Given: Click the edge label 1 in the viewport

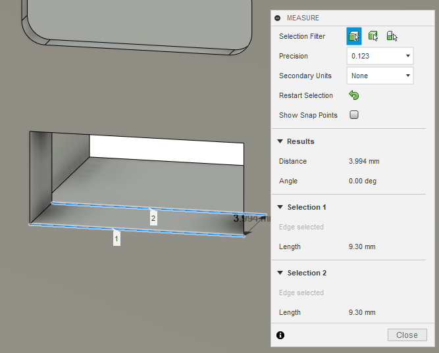Looking at the screenshot, I should coord(116,239).
